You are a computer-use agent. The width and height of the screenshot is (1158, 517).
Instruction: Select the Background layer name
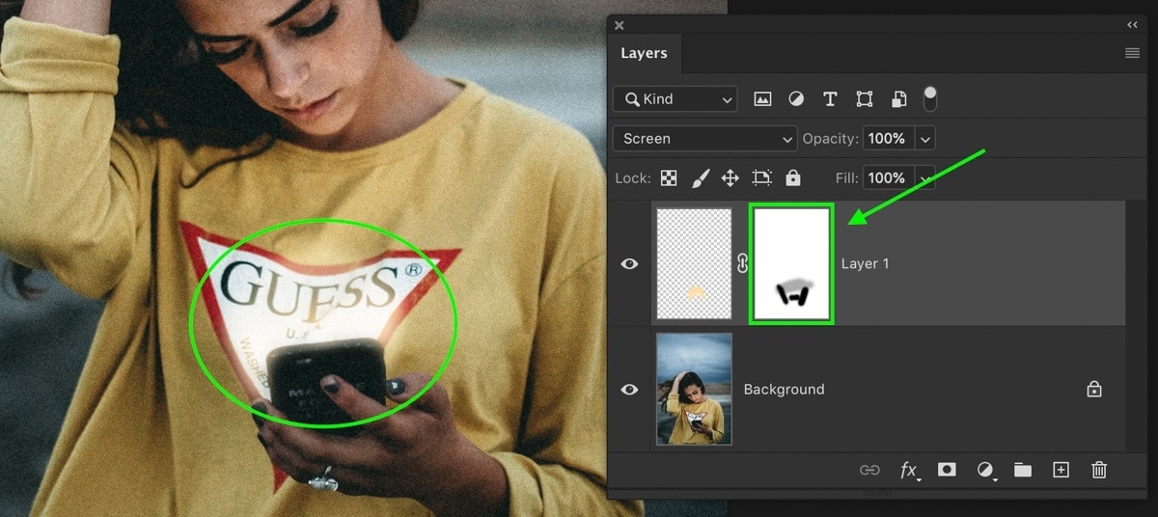784,389
